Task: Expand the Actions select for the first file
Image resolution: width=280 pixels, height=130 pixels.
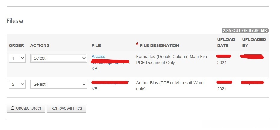Action: point(59,58)
